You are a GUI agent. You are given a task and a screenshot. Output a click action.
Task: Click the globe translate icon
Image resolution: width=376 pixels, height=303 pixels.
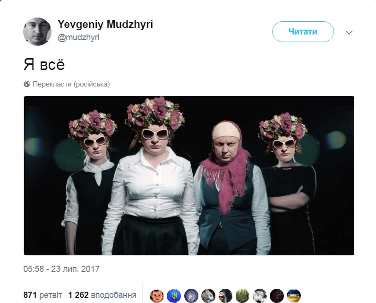pyautogui.click(x=27, y=84)
